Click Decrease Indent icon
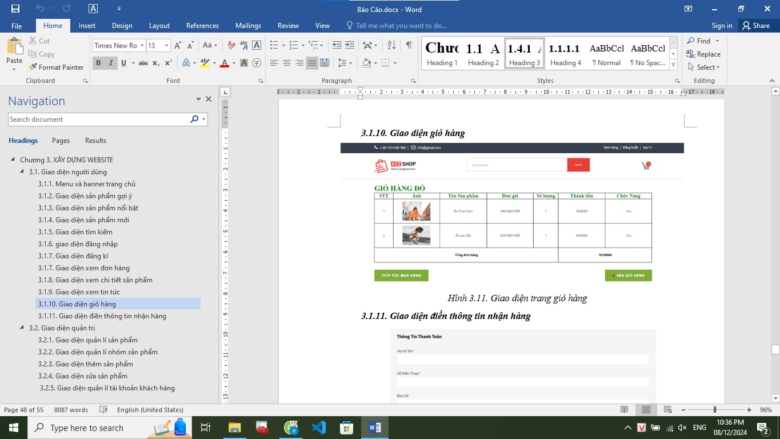 point(337,45)
